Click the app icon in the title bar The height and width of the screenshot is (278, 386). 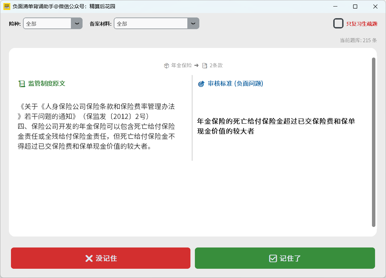click(7, 7)
